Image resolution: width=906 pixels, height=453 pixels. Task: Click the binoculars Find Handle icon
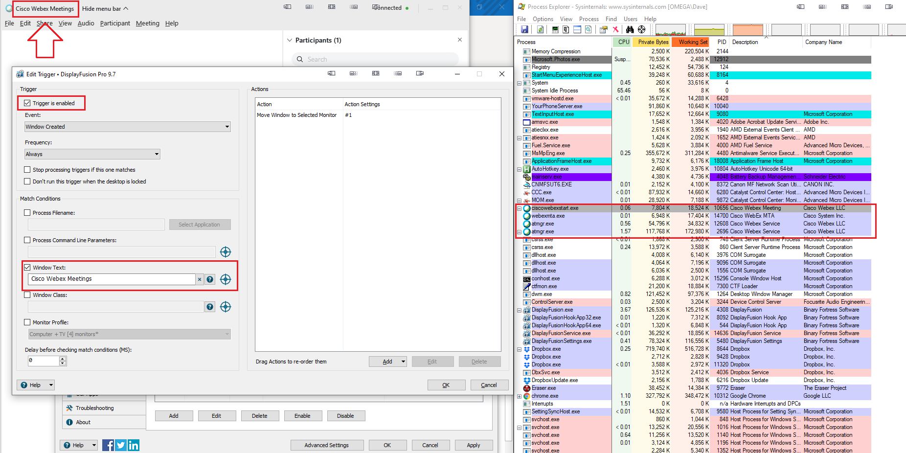630,29
